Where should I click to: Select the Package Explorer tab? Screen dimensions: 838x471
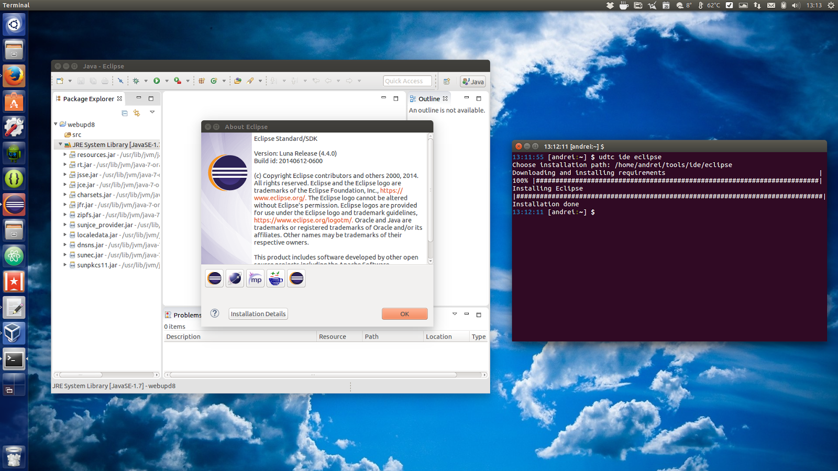click(89, 98)
